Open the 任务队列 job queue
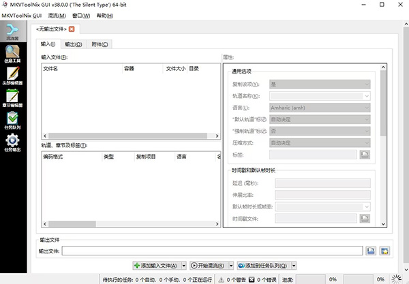This screenshot has height=284, width=409. coord(12,120)
